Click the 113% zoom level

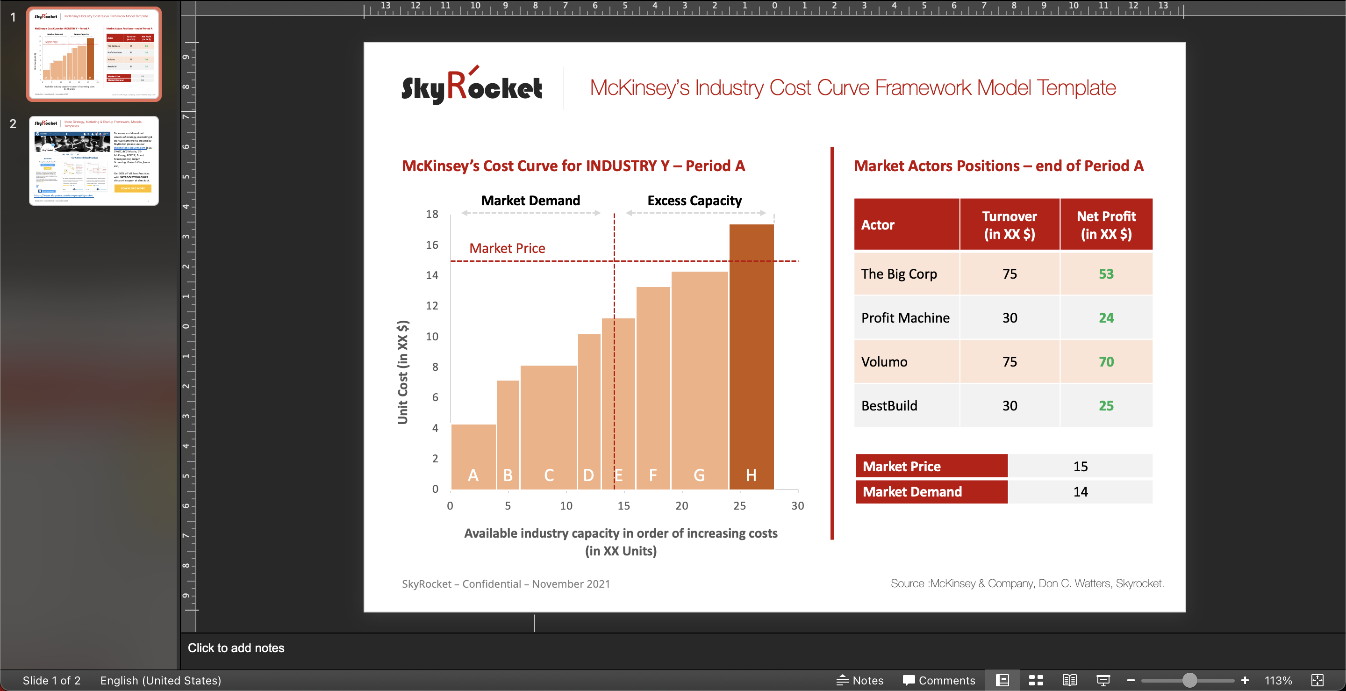coord(1278,680)
